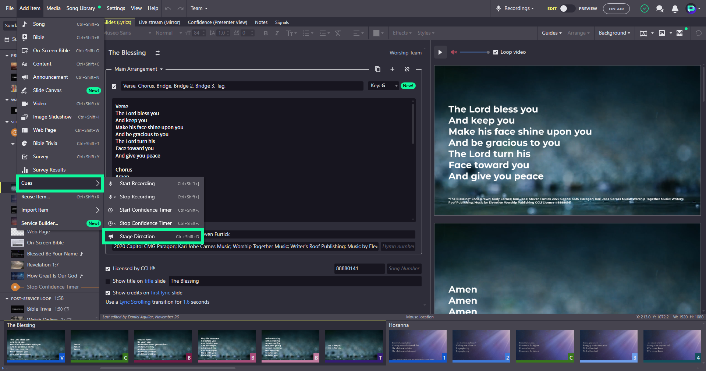Play the loop video preview
The image size is (706, 371).
point(440,52)
